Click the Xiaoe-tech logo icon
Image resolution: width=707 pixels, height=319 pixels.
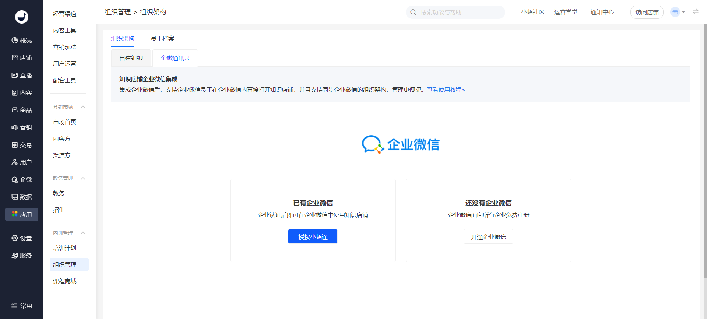pos(22,17)
